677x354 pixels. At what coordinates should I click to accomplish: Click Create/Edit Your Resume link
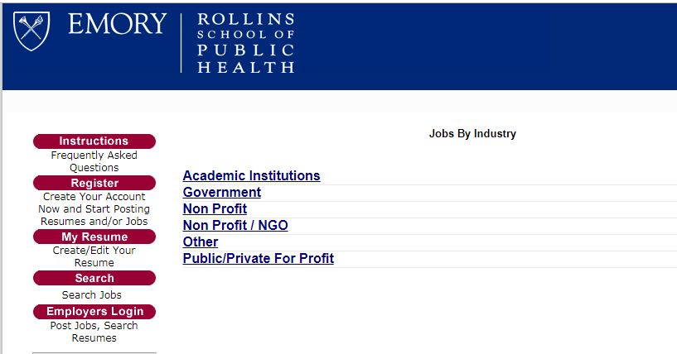[94, 256]
